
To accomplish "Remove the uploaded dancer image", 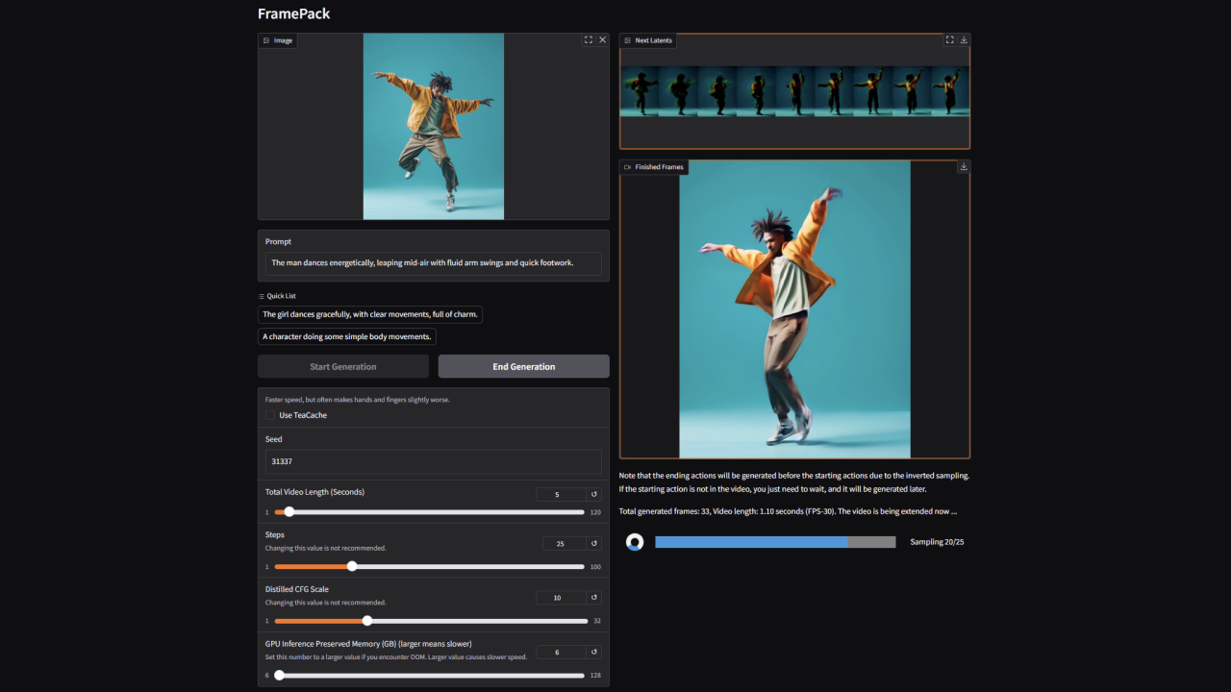I will (x=603, y=39).
